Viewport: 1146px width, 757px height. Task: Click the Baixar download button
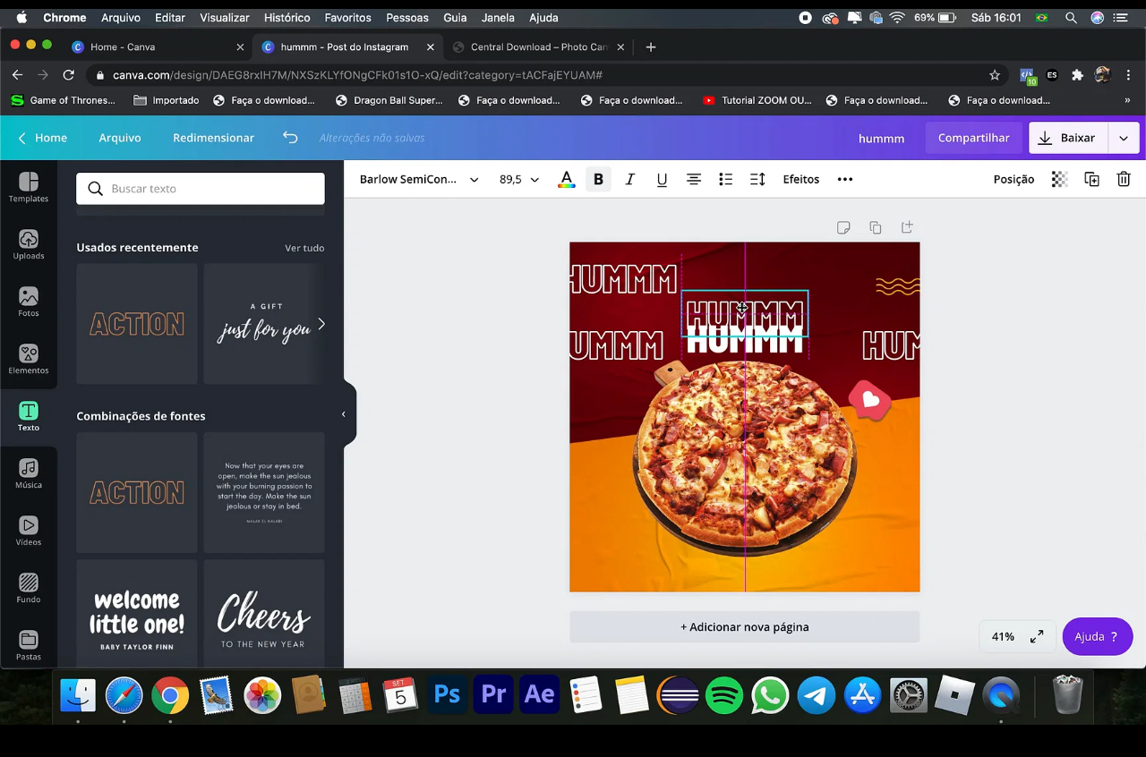[x=1068, y=138]
